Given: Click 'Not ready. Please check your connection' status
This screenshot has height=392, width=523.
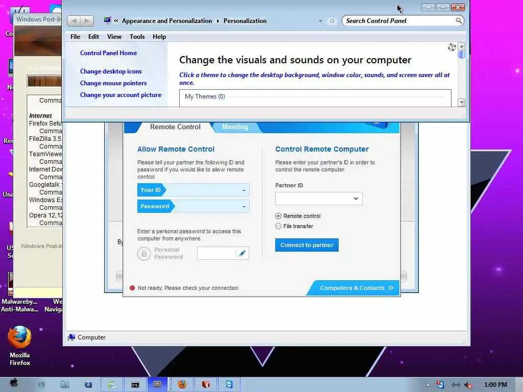Looking at the screenshot, I should 188,288.
